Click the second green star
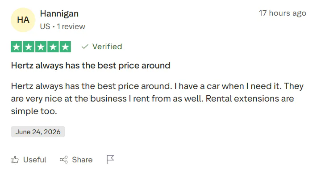 [29, 47]
